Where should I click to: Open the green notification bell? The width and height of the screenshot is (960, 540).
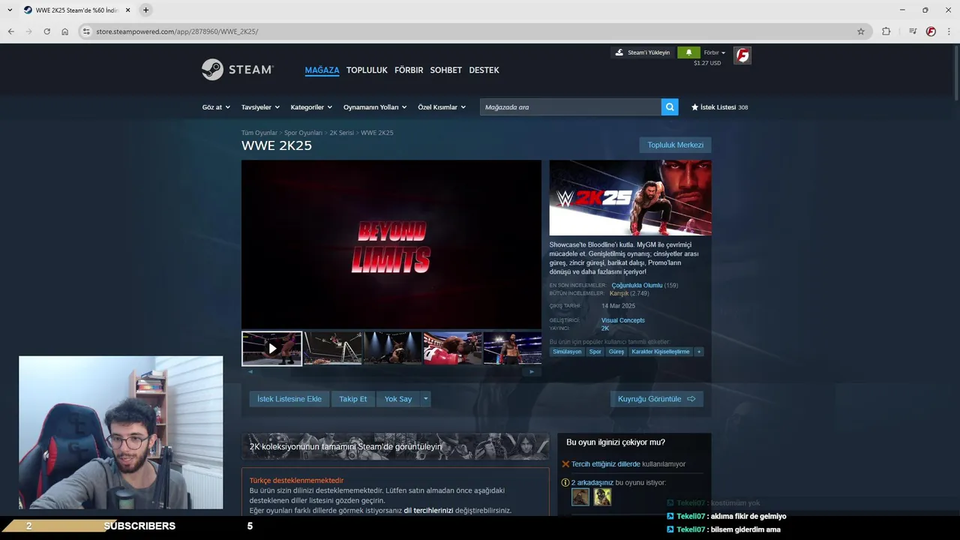point(688,52)
